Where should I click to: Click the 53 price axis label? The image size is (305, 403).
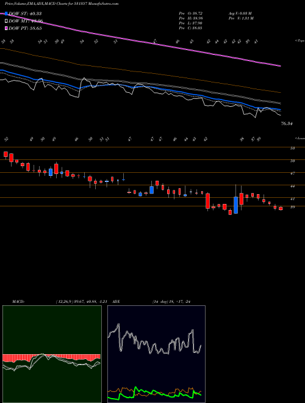click(x=293, y=148)
